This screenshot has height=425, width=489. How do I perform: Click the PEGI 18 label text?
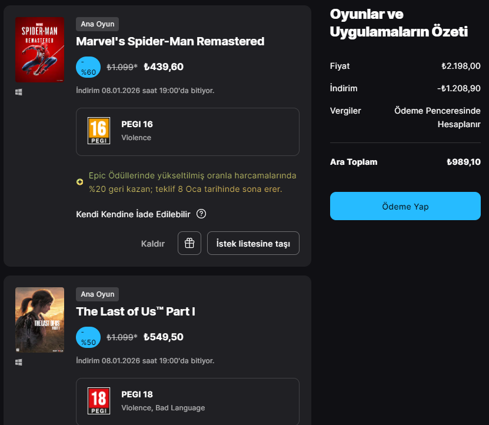(x=137, y=394)
